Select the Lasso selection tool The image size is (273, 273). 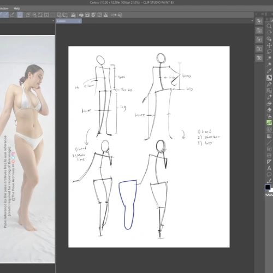(x=269, y=52)
